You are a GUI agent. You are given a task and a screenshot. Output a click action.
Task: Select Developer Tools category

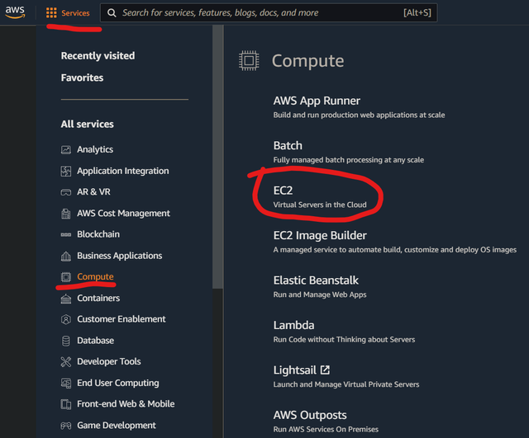point(109,361)
